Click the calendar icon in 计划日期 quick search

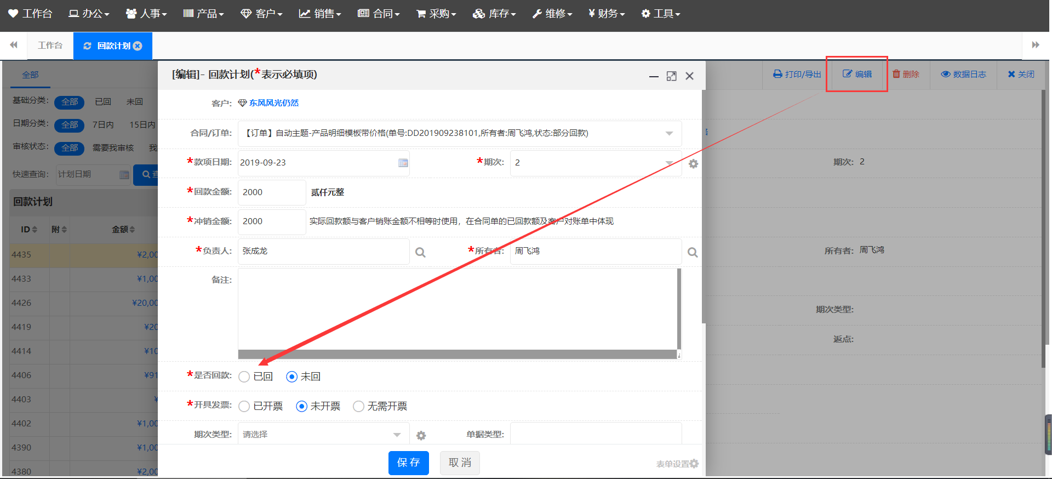(124, 175)
